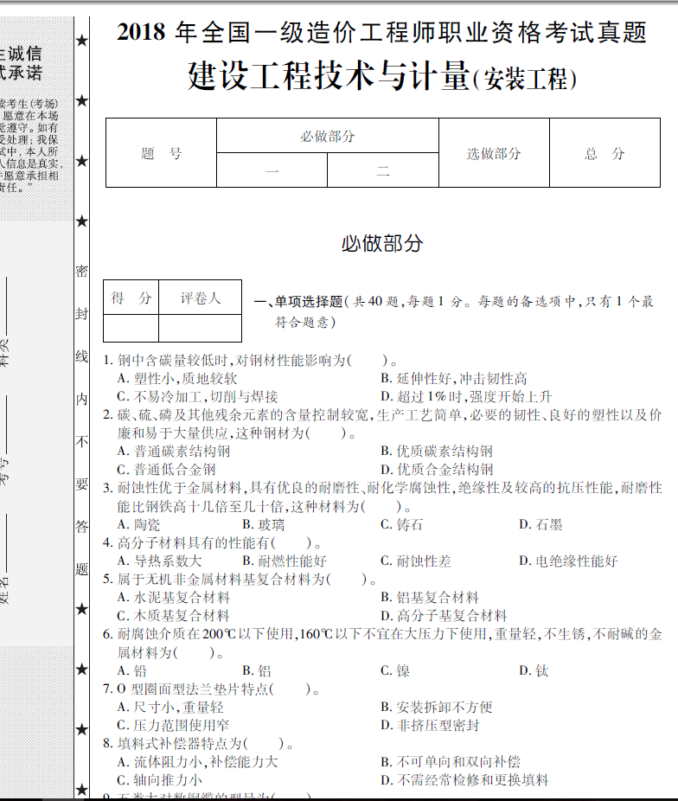Viewport: 678px width, 801px height.
Task: Click the empty box below "得分"
Action: point(131,329)
